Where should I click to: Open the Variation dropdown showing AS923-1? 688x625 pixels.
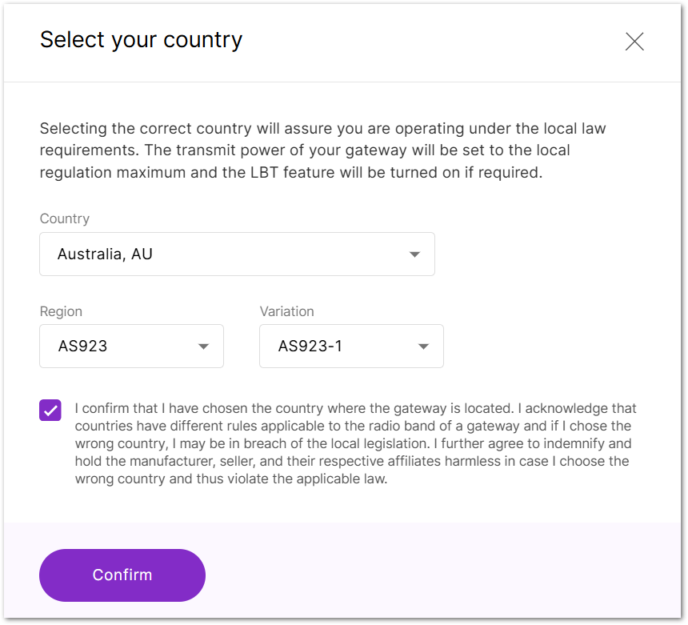pyautogui.click(x=351, y=346)
